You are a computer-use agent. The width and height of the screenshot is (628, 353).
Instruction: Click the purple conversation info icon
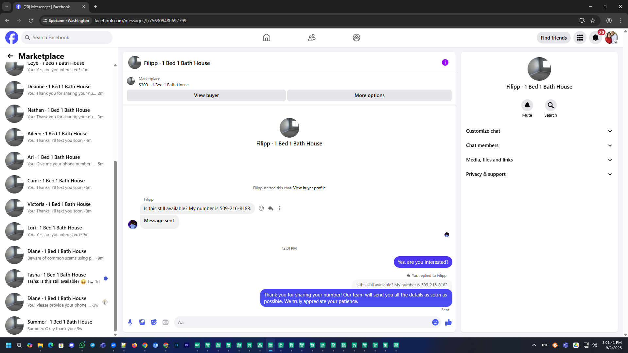445,62
